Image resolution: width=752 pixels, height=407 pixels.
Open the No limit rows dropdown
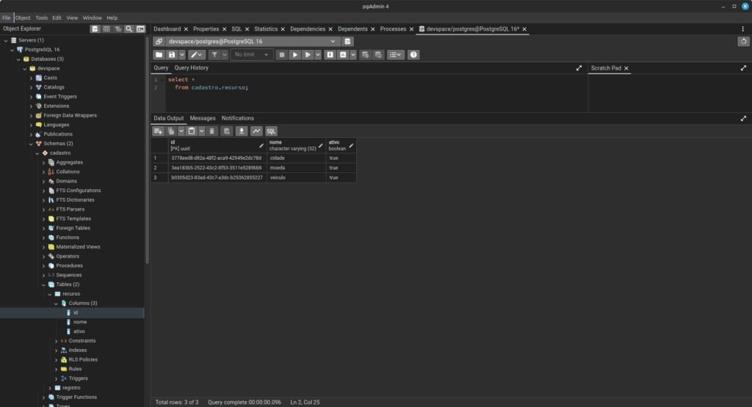(x=252, y=54)
